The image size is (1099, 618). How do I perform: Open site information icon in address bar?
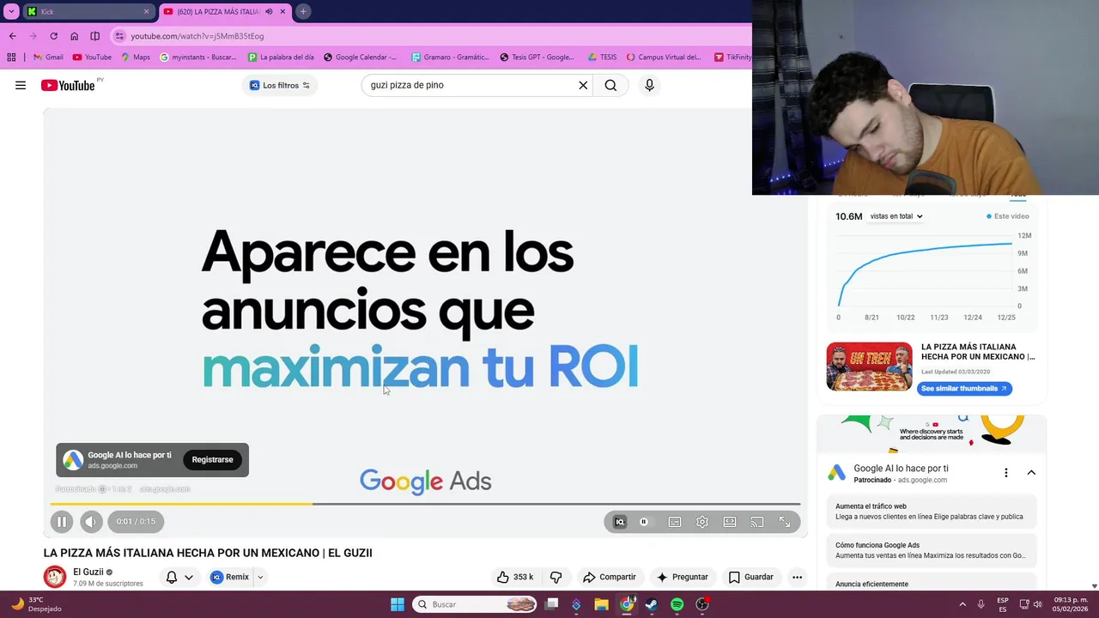tap(119, 36)
